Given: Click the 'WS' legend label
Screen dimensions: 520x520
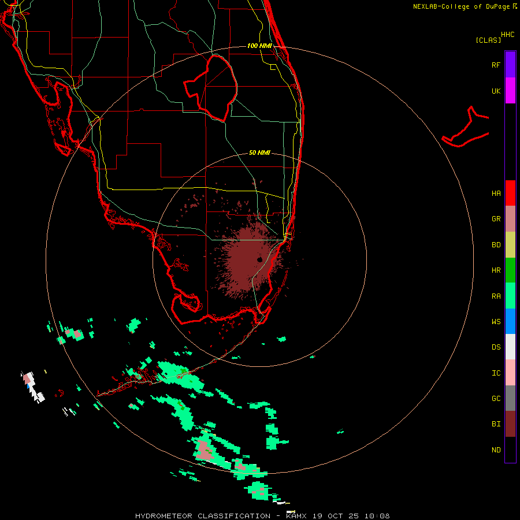Looking at the screenshot, I should (496, 322).
